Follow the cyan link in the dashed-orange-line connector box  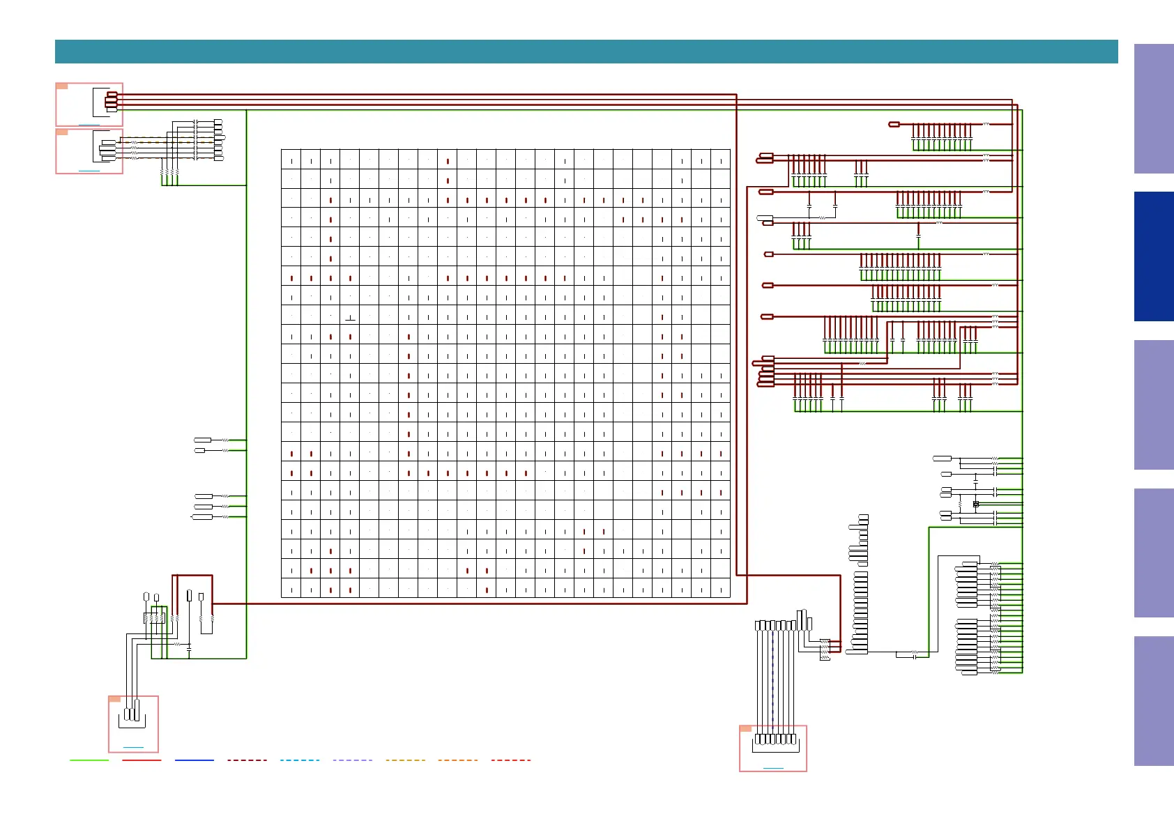89,170
